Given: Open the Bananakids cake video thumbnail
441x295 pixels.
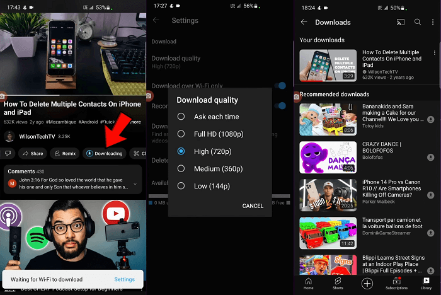Looking at the screenshot, I should pyautogui.click(x=328, y=119).
